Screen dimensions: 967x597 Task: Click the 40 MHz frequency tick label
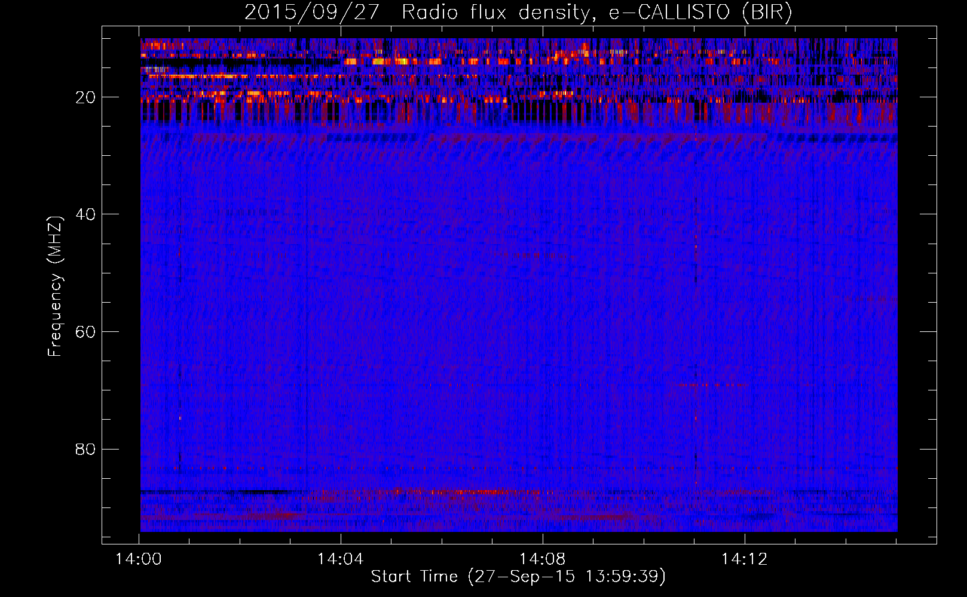coord(86,214)
